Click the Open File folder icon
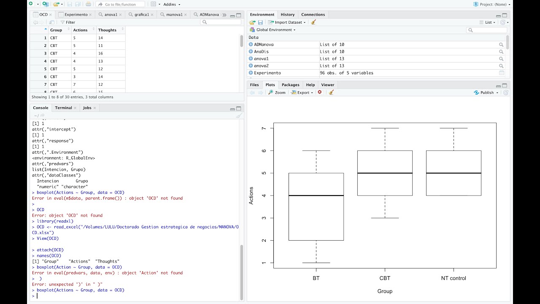This screenshot has height=304, width=540. 56,4
